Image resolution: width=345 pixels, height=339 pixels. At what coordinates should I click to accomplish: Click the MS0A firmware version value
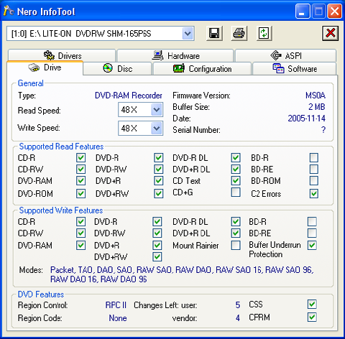[316, 96]
